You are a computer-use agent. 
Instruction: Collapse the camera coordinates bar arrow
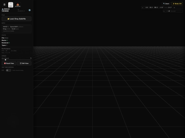143,7
